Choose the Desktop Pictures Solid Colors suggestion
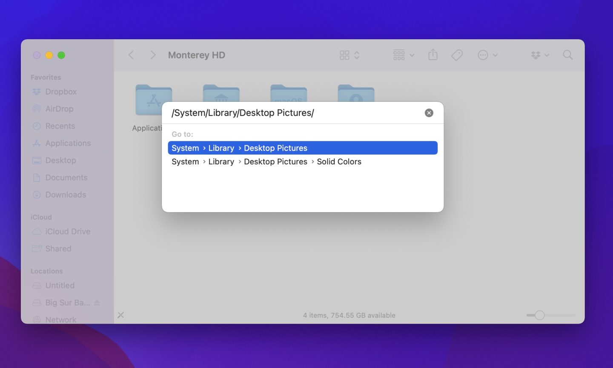This screenshot has width=613, height=368. tap(266, 161)
